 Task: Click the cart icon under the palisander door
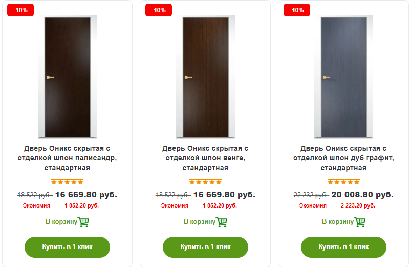click(83, 222)
